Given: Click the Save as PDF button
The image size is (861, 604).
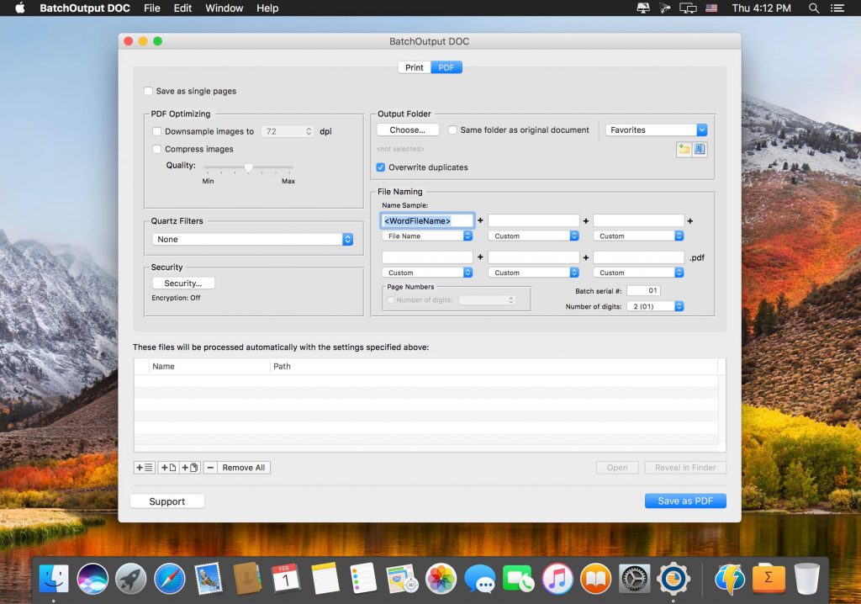Looking at the screenshot, I should point(687,501).
